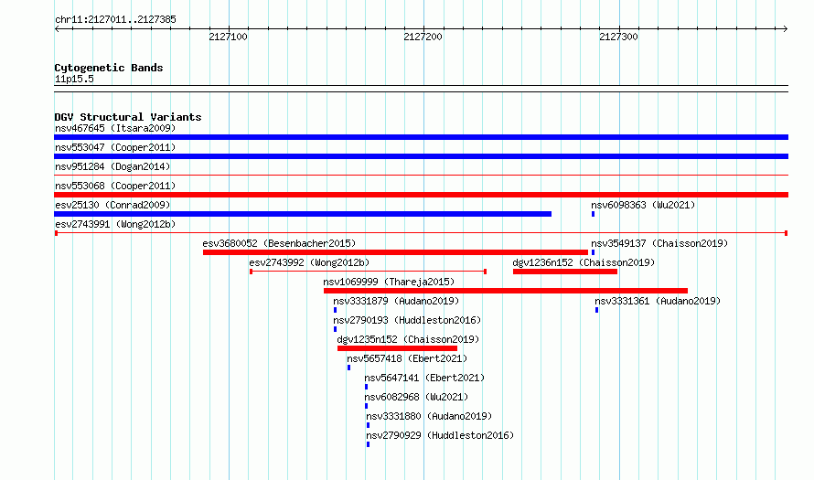Click the esv2743991 (Wong2012b) red line
The image size is (814, 480).
[421, 233]
